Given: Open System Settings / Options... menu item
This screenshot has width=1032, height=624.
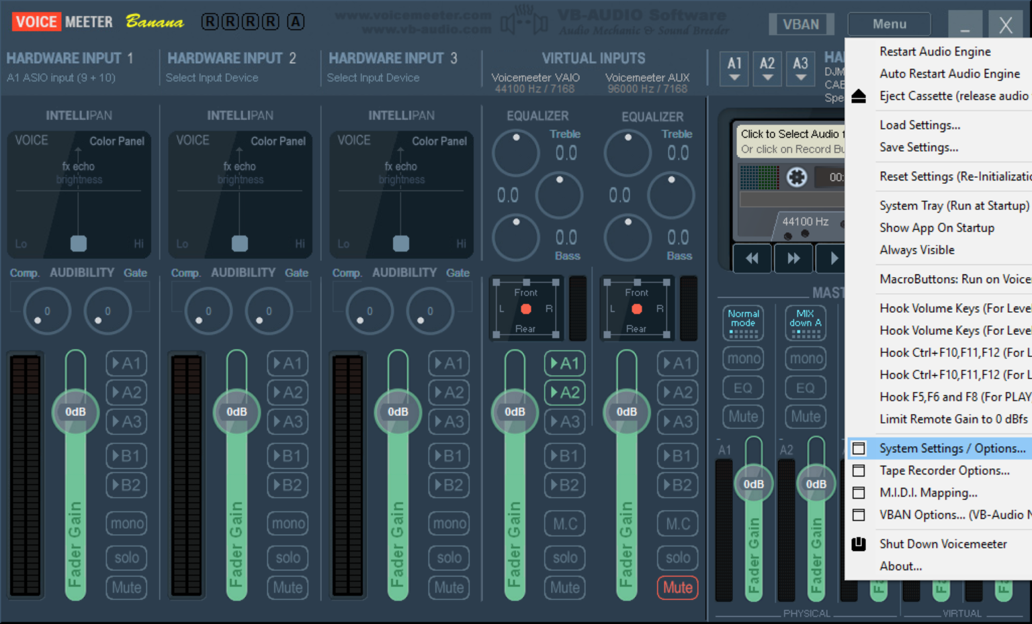Looking at the screenshot, I should tap(939, 448).
